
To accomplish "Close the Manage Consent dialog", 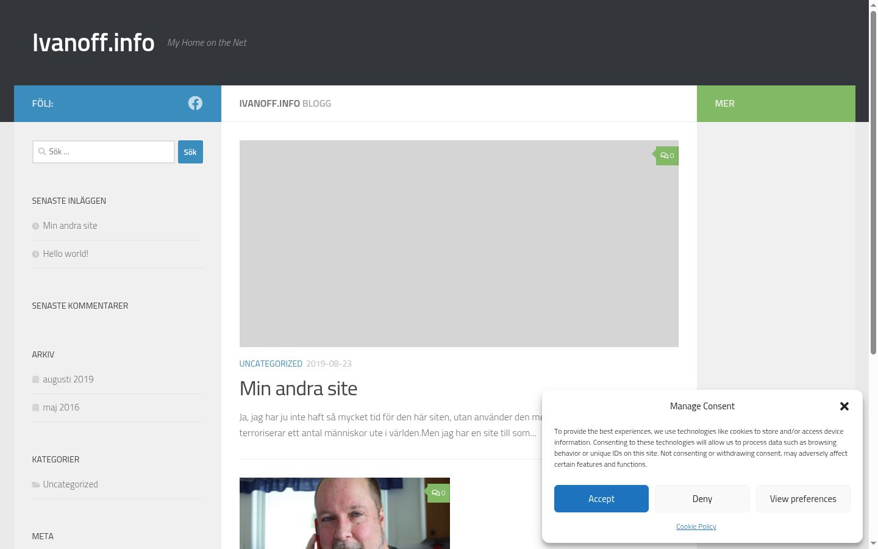I will (x=844, y=406).
